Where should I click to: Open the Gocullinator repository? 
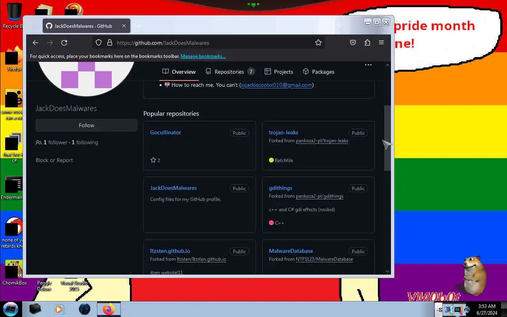tap(166, 132)
